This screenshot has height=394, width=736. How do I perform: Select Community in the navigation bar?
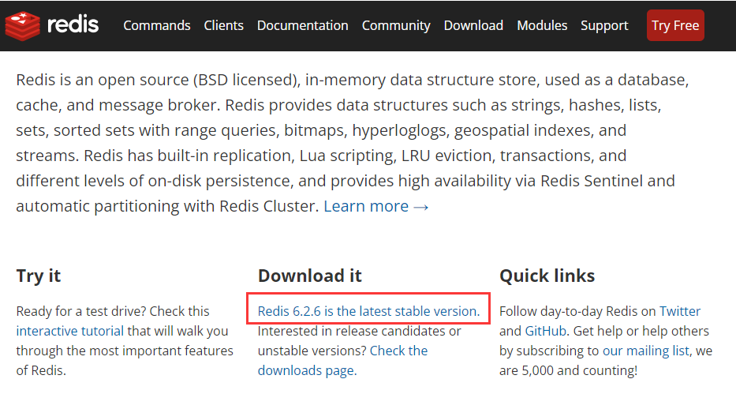click(396, 25)
